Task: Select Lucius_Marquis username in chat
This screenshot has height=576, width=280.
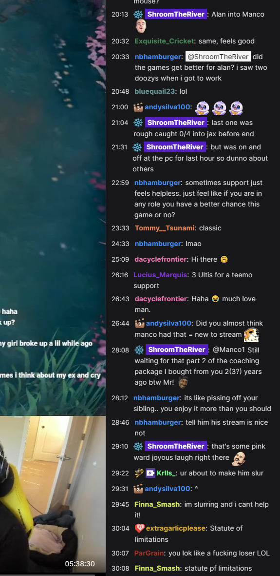Action: pos(160,275)
